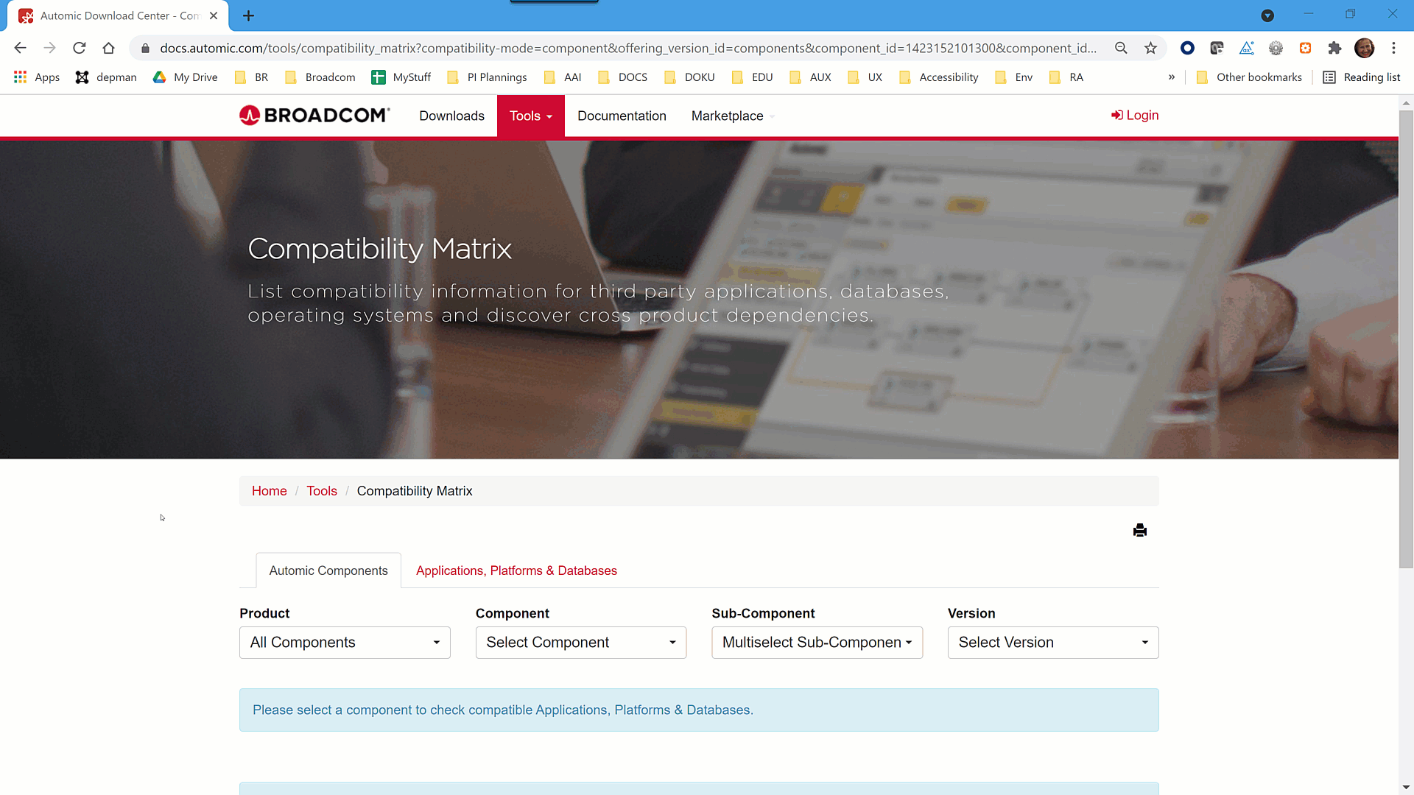1414x795 pixels.
Task: Expand the Tools navigation dropdown
Action: [x=530, y=116]
